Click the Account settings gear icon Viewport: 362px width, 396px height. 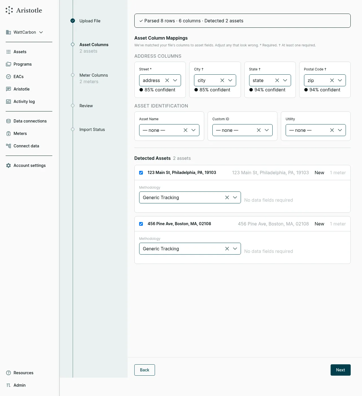point(8,165)
